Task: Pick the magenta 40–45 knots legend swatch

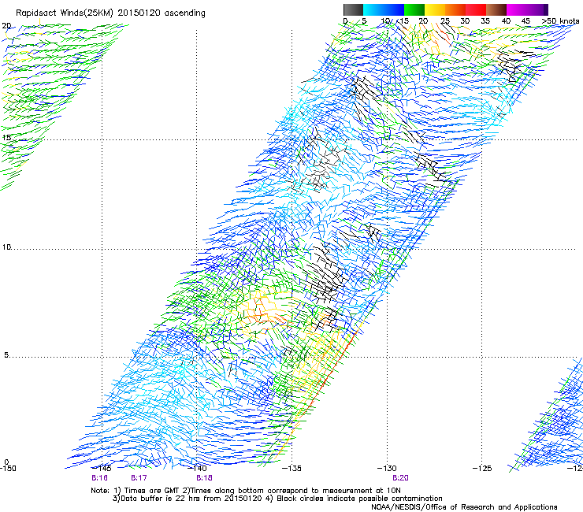Action: [517, 9]
